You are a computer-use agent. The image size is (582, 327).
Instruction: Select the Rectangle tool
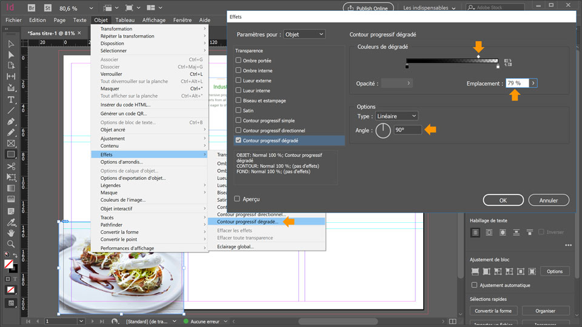tap(11, 154)
